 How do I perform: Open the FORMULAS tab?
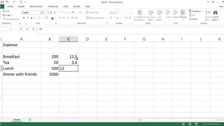(x=53, y=7)
